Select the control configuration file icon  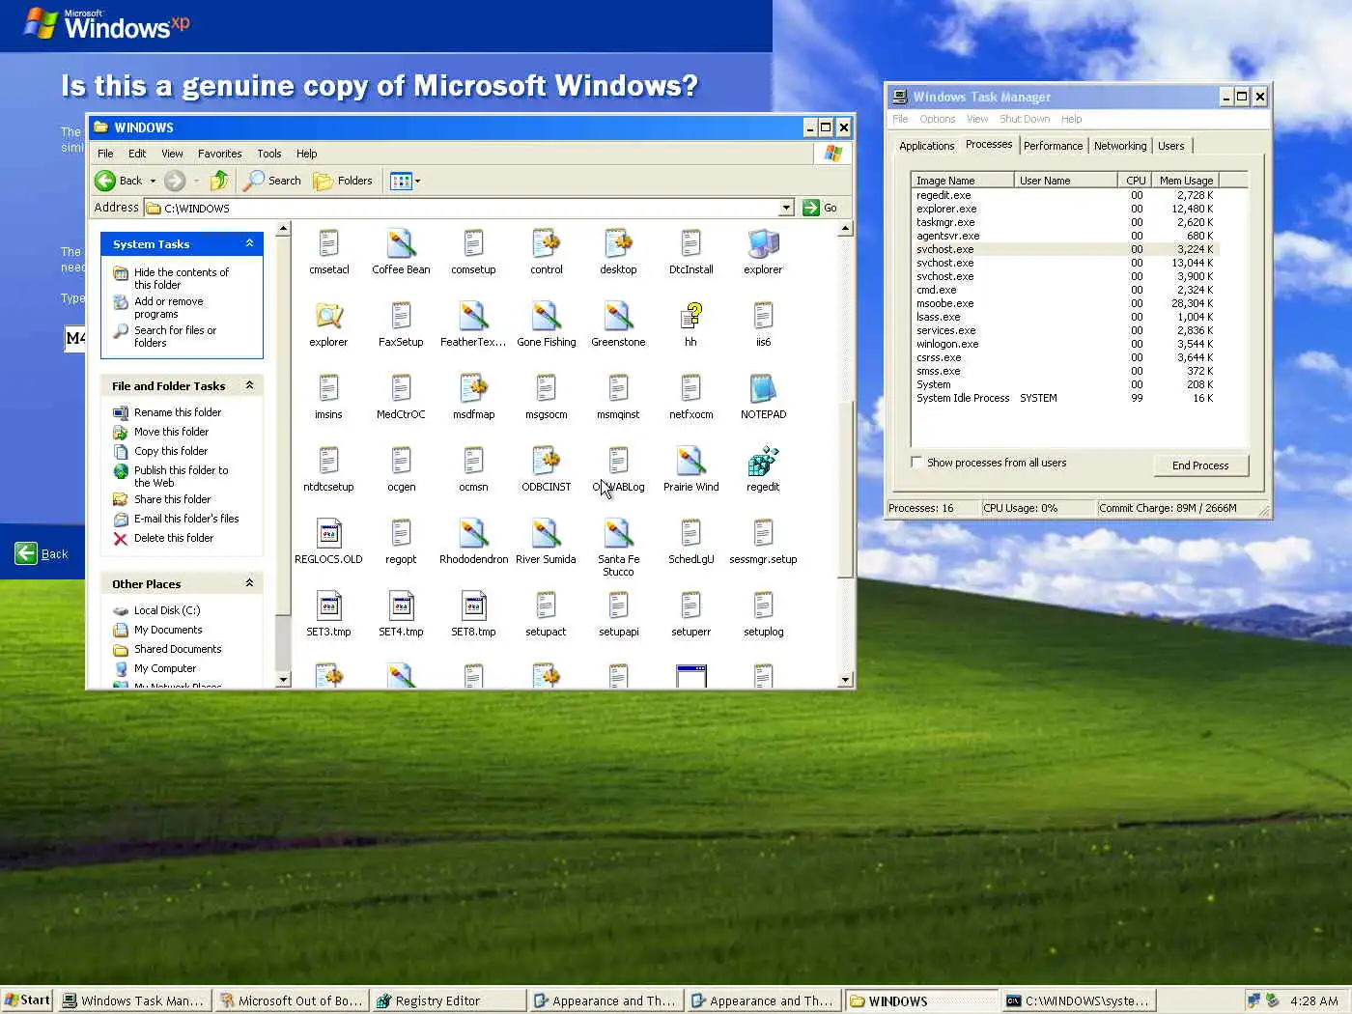546,243
